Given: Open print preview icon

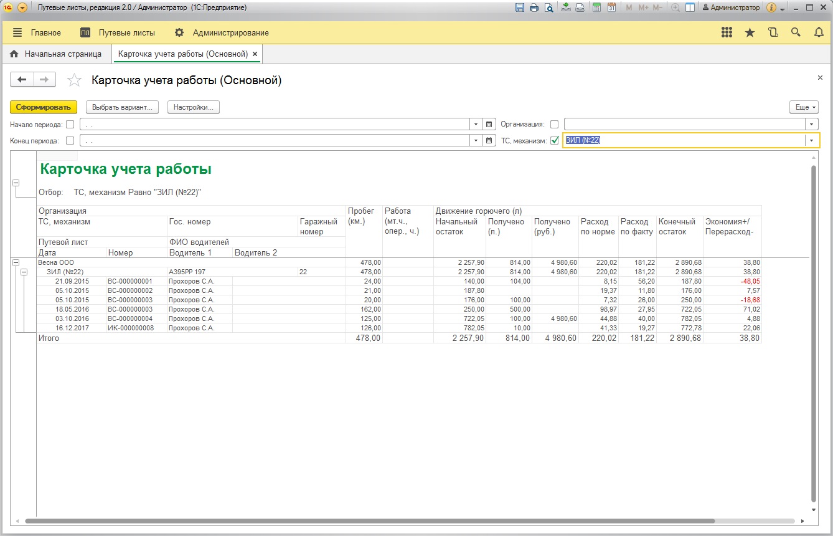Looking at the screenshot, I should coord(548,7).
